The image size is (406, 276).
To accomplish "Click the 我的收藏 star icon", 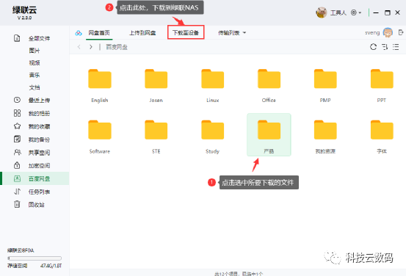I will coord(17,126).
